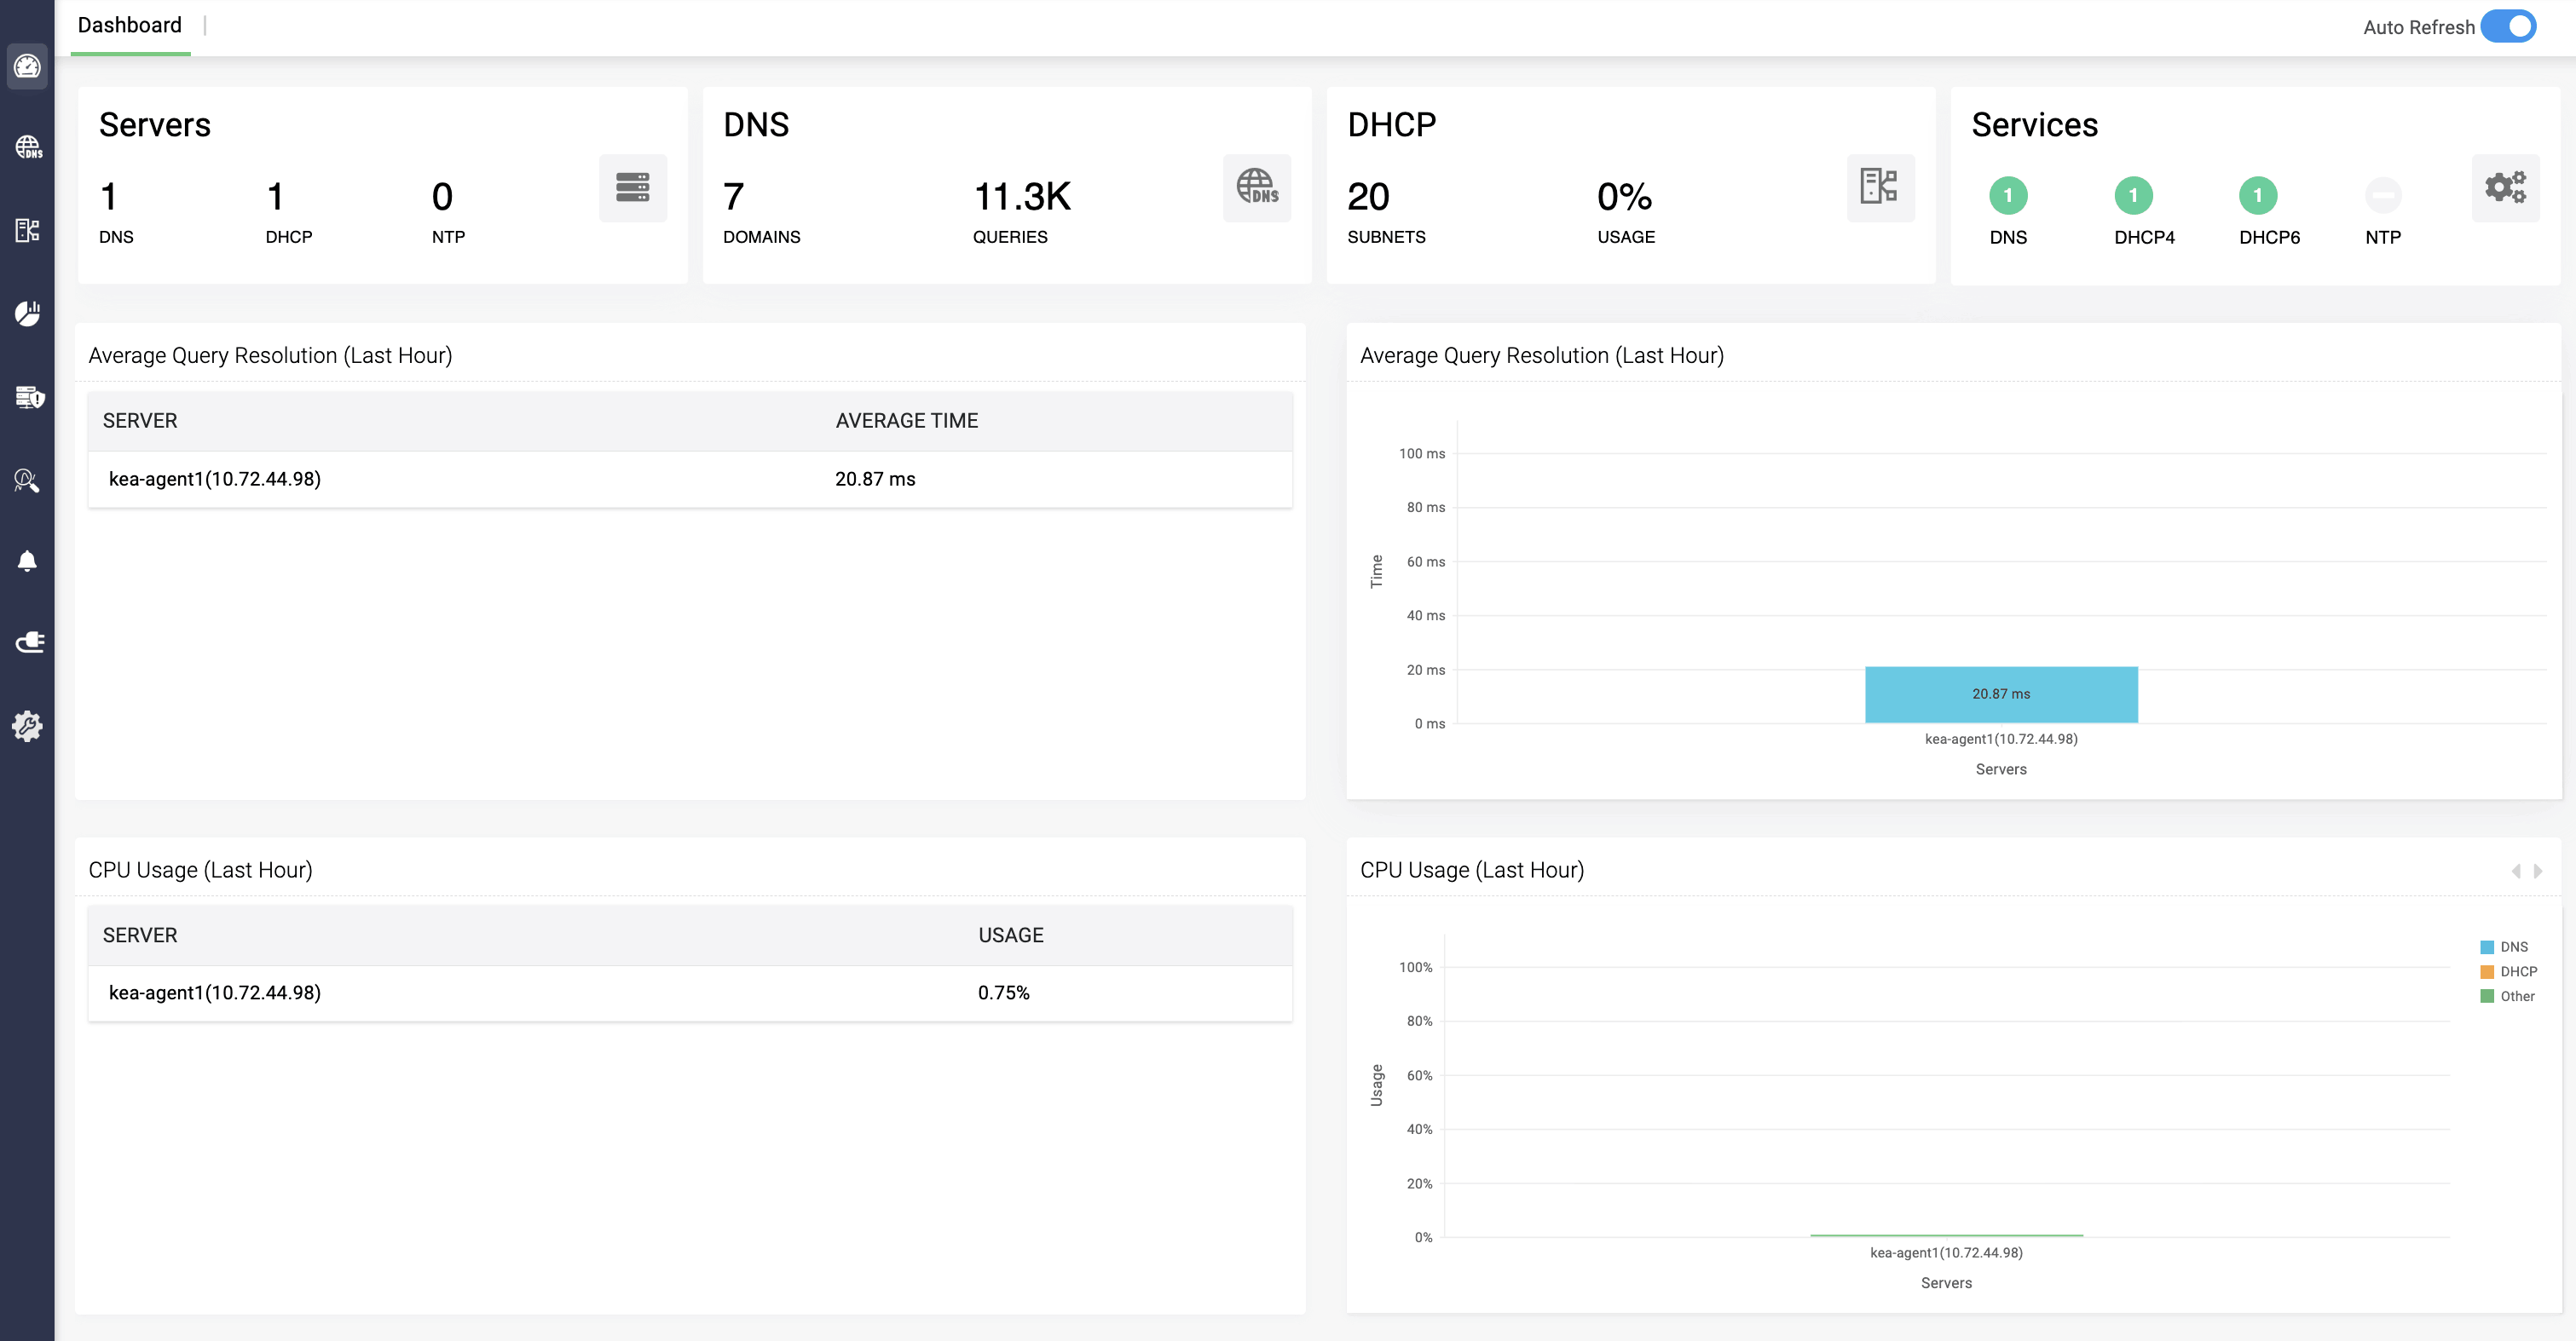This screenshot has width=2576, height=1341.
Task: Open the server shield icon in sidebar
Action: point(29,397)
